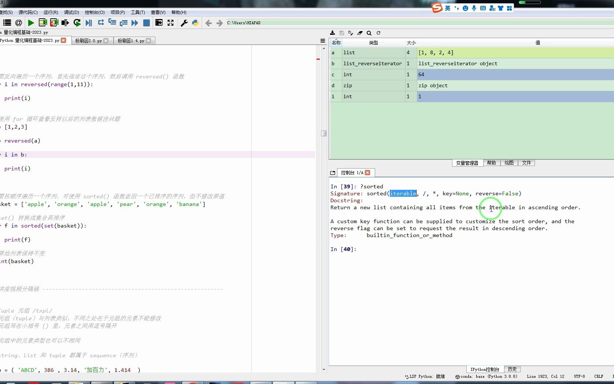Start debugging the file
614x384 pixels.
pos(89,23)
